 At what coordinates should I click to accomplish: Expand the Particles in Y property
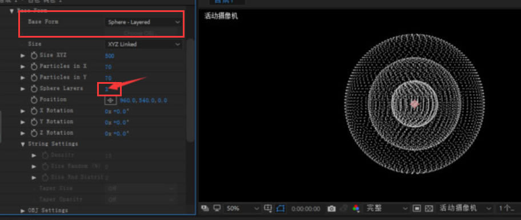point(23,78)
